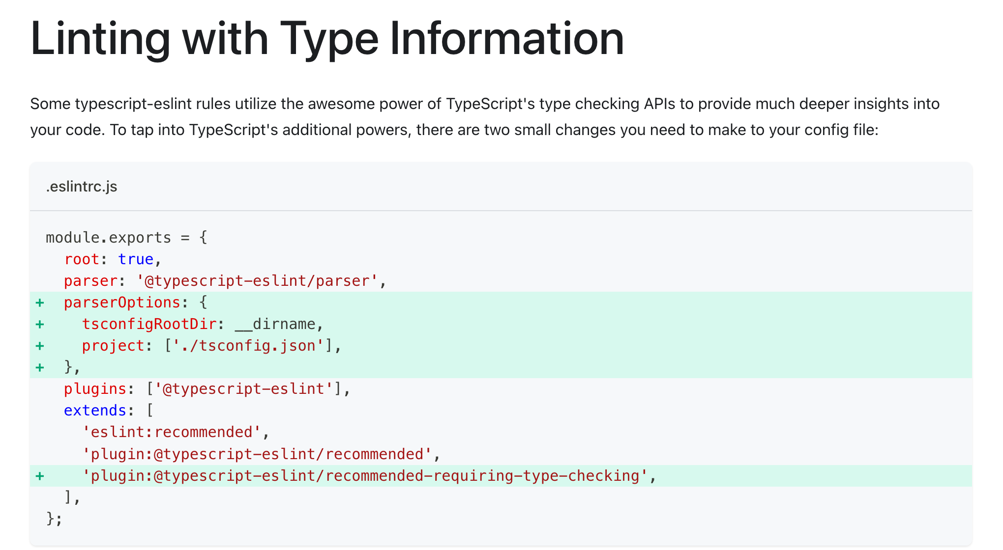
Task: Click the "__dirname" value in the code
Action: pos(275,324)
